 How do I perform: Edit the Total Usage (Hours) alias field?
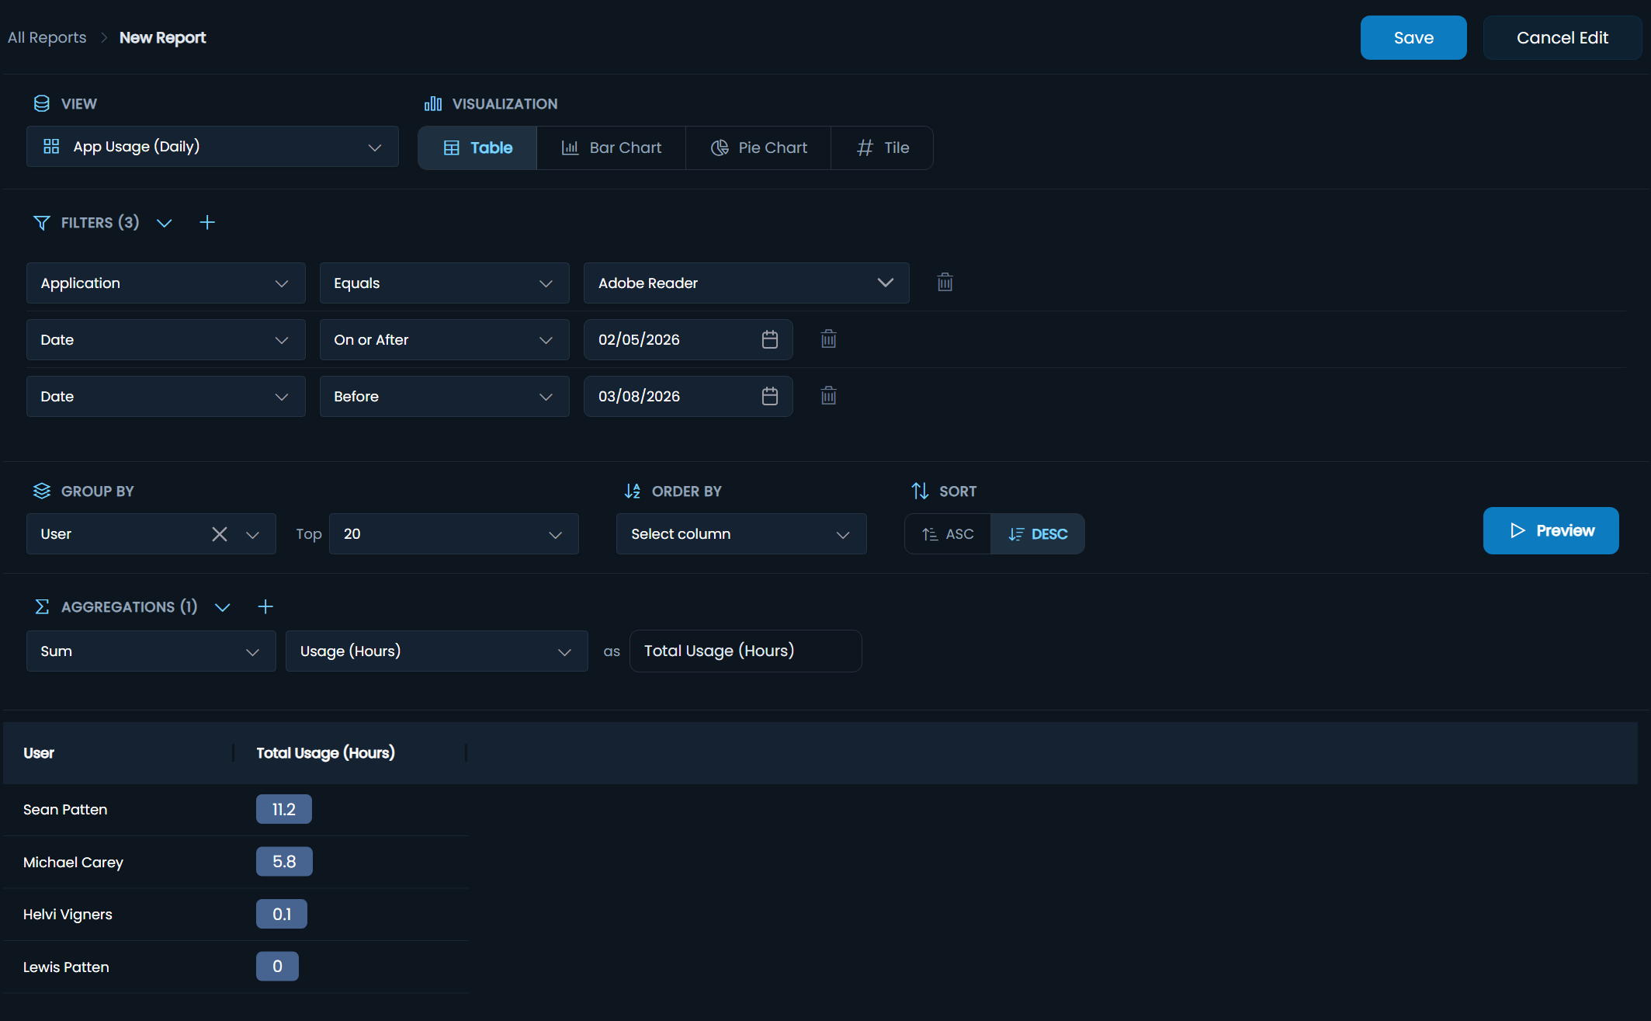[x=746, y=651]
